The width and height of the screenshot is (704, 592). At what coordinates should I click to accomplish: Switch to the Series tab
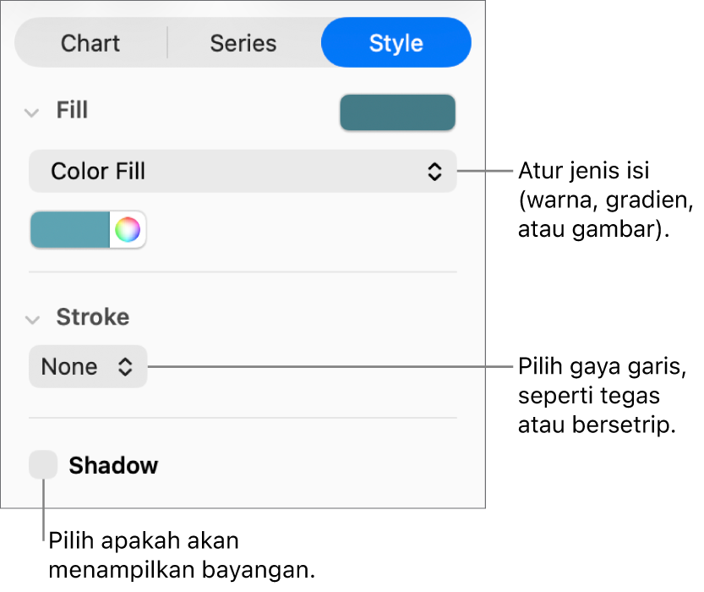click(243, 43)
